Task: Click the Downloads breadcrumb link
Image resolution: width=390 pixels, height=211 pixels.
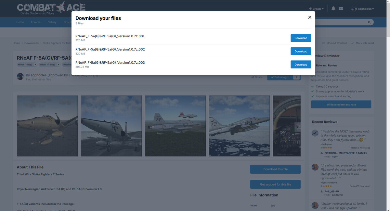Action: [32, 43]
